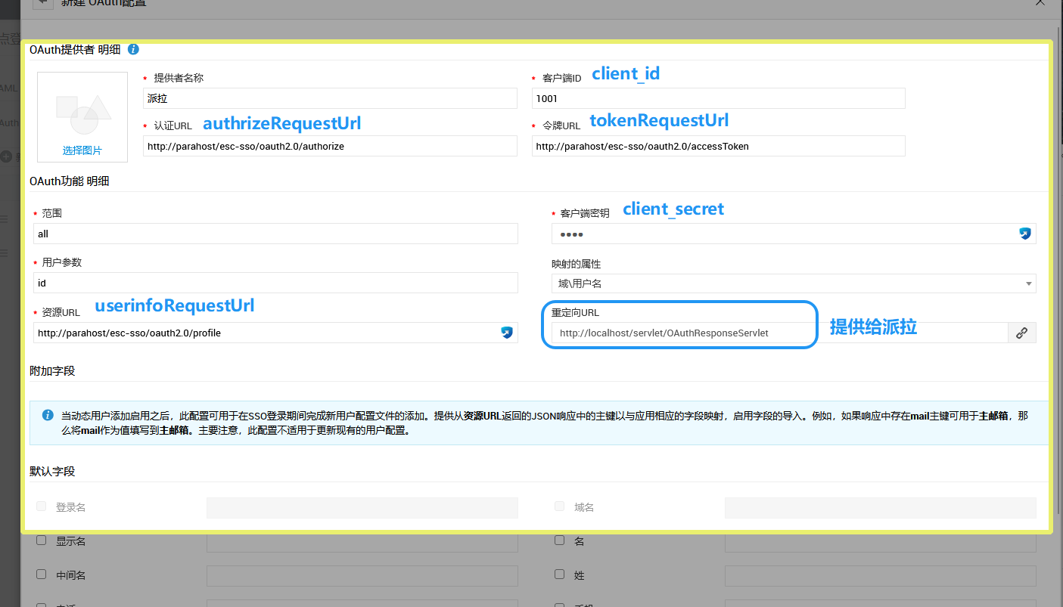Click the 选择图片 link

click(x=82, y=150)
